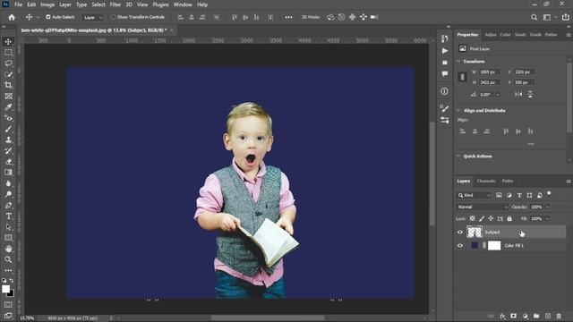Screen dimensions: 573x322
Task: Hide the Subject layer eye icon
Action: pos(460,233)
